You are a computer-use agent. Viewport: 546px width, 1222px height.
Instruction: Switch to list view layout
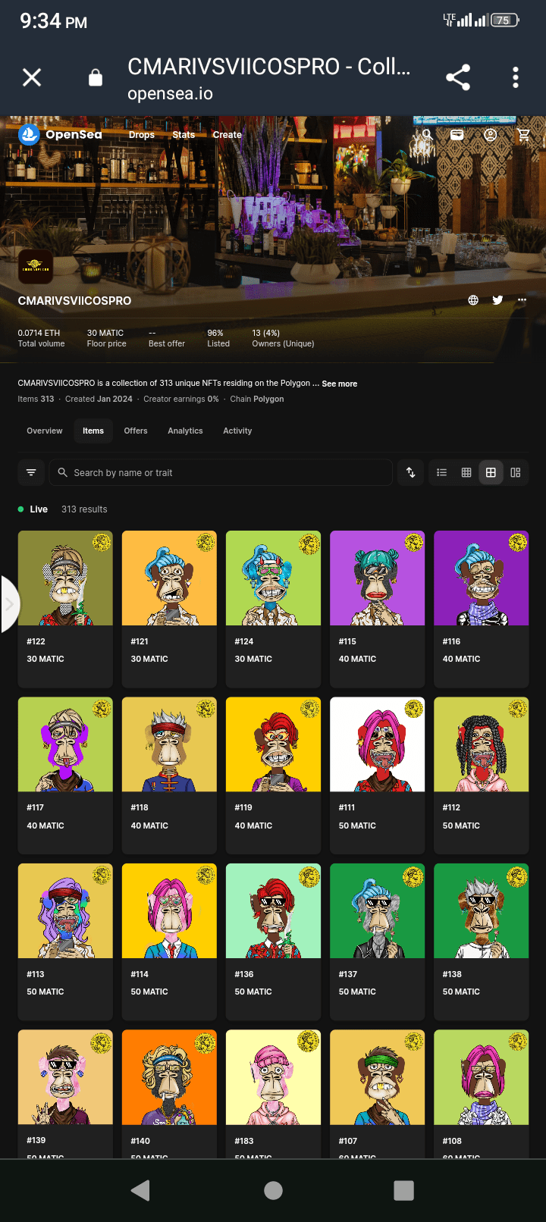click(x=442, y=472)
